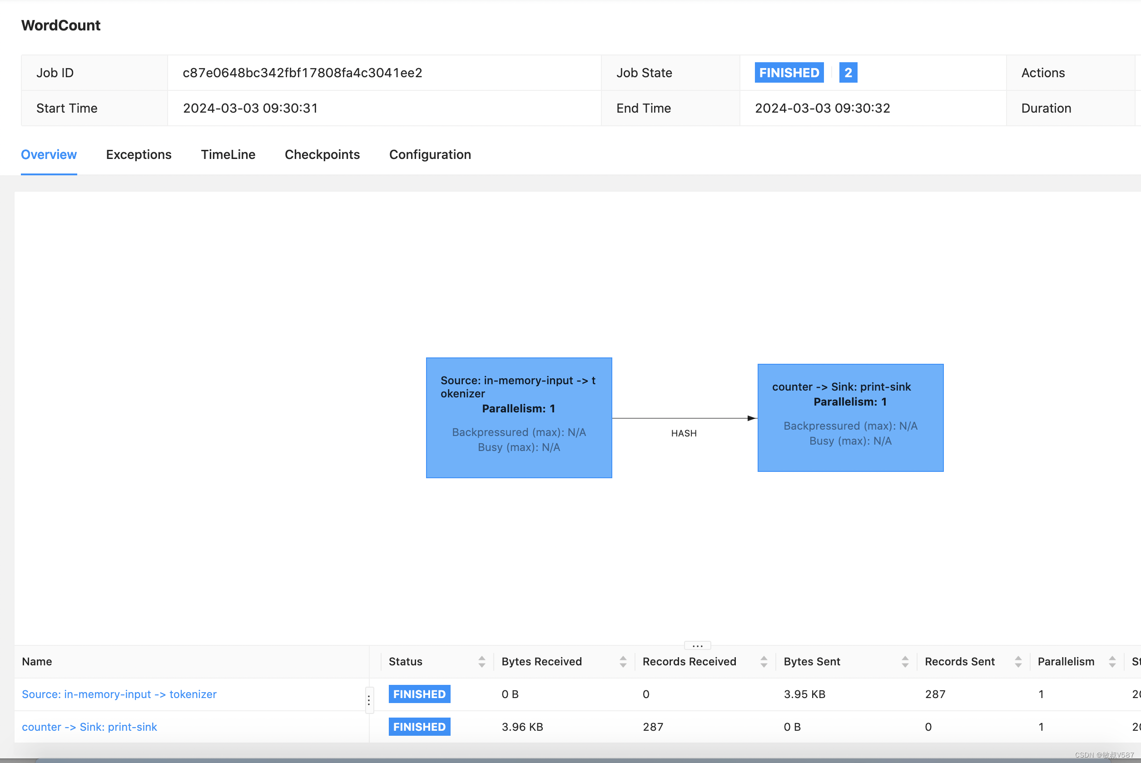This screenshot has width=1141, height=763.
Task: Click the FINISHED job state badge
Action: 789,73
